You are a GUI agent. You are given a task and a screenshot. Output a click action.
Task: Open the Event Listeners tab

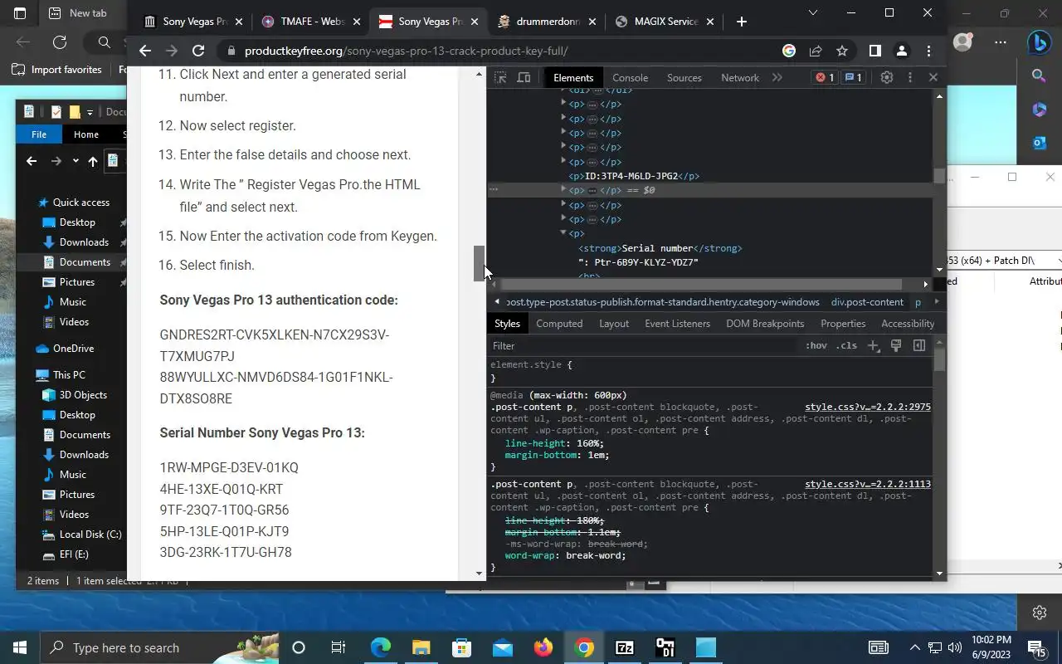coord(677,324)
